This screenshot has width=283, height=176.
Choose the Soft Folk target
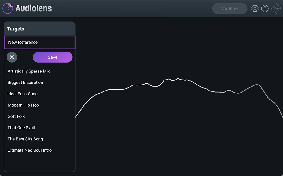(x=16, y=116)
